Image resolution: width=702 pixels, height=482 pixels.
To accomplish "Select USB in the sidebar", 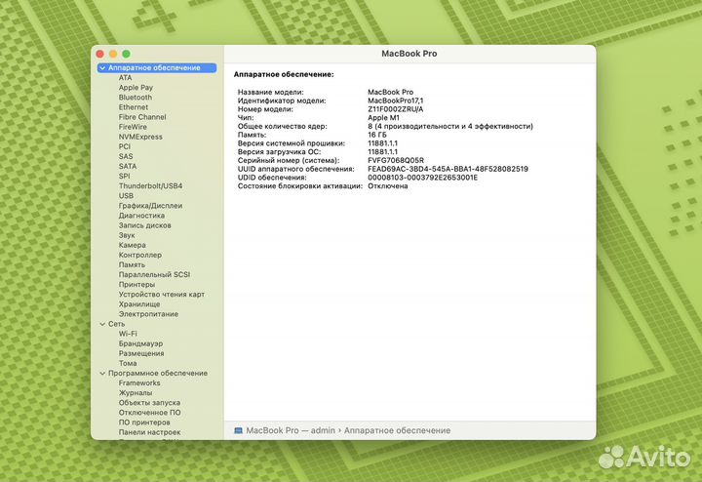I will click(126, 196).
